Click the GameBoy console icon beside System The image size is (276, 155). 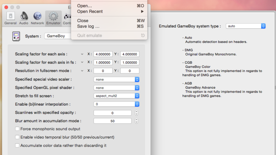16,36
